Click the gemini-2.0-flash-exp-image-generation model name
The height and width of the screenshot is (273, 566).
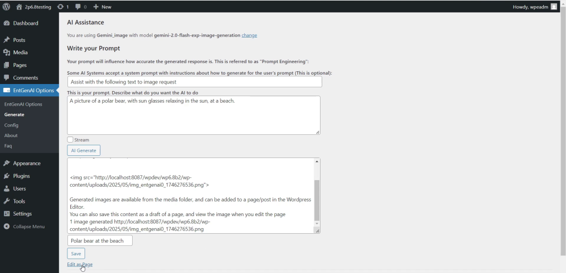tap(197, 35)
